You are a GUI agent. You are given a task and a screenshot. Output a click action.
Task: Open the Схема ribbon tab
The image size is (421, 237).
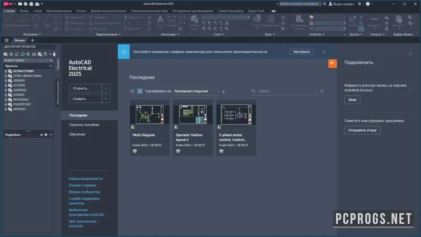point(37,11)
